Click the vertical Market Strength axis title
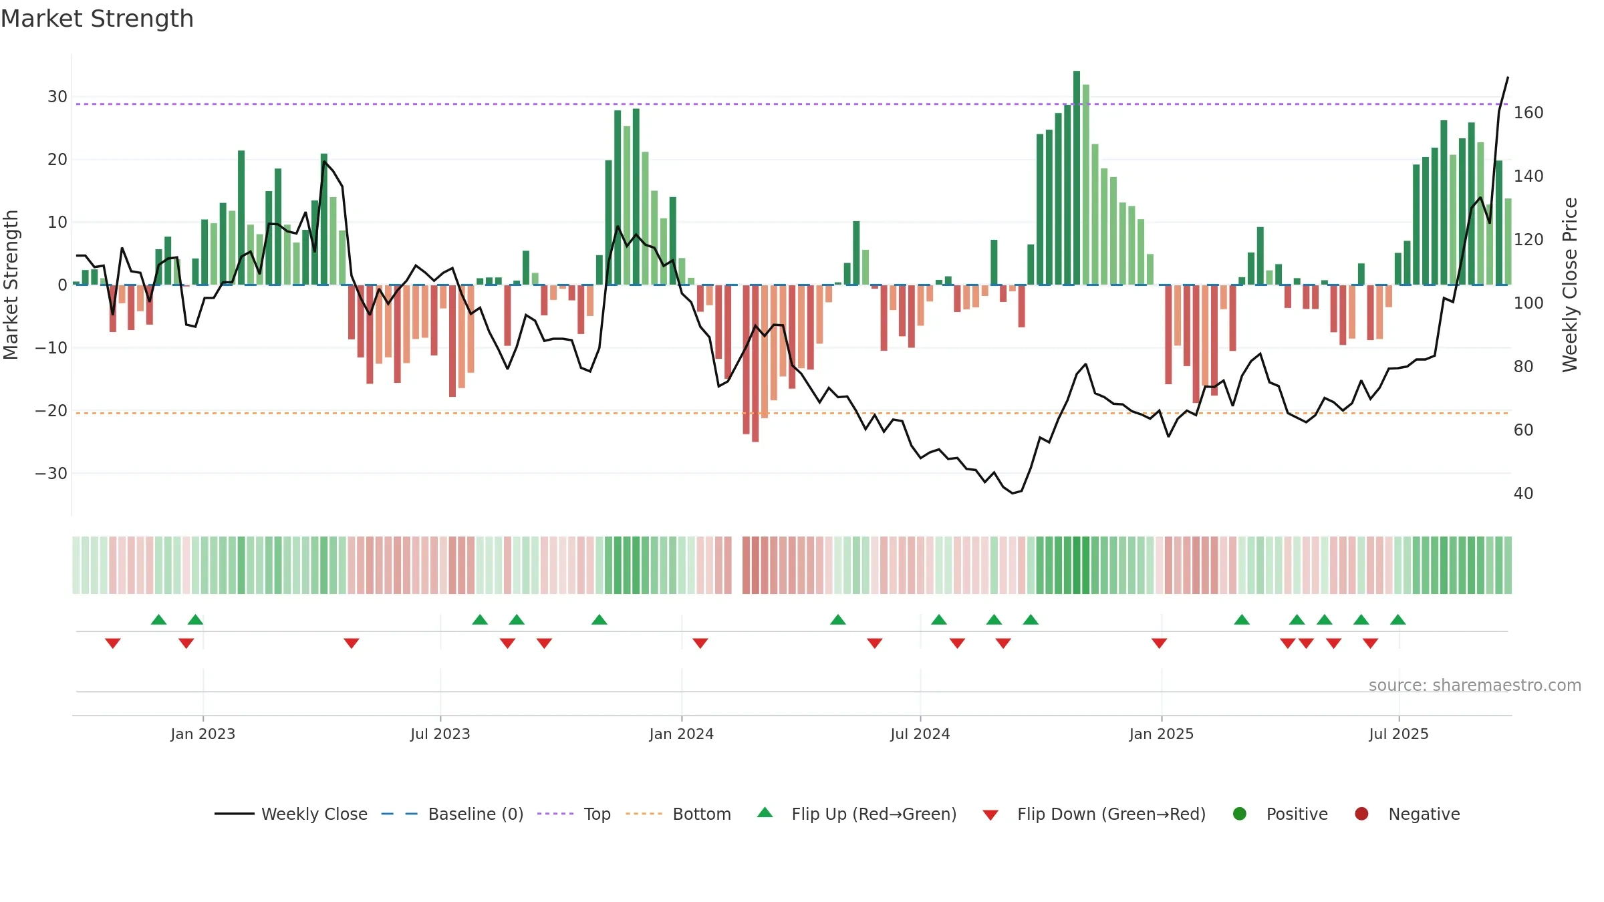 click(11, 285)
